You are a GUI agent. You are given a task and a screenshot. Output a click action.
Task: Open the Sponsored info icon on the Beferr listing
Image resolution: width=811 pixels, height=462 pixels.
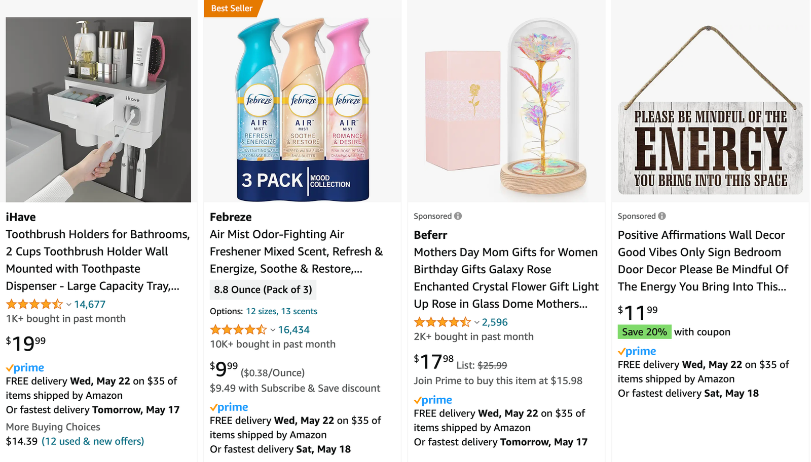click(458, 216)
